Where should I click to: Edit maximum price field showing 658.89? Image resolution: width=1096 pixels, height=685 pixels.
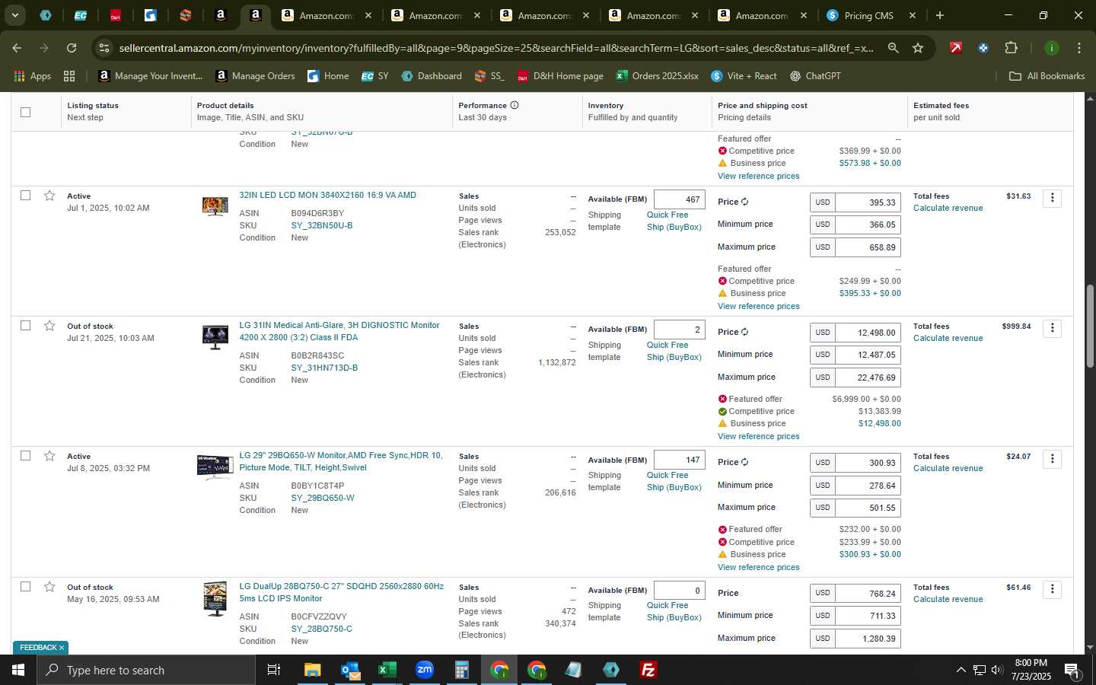(868, 247)
